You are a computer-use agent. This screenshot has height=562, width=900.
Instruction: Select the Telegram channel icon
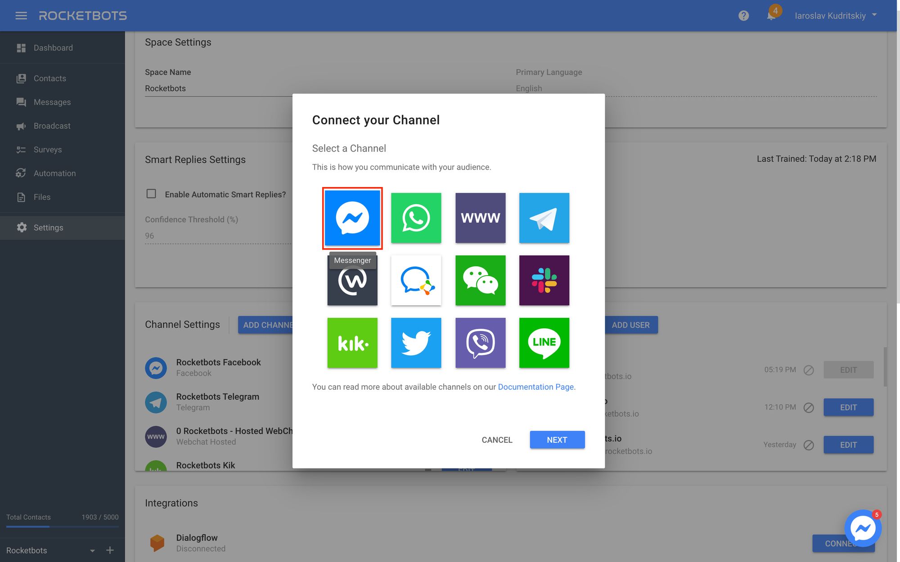(x=544, y=218)
